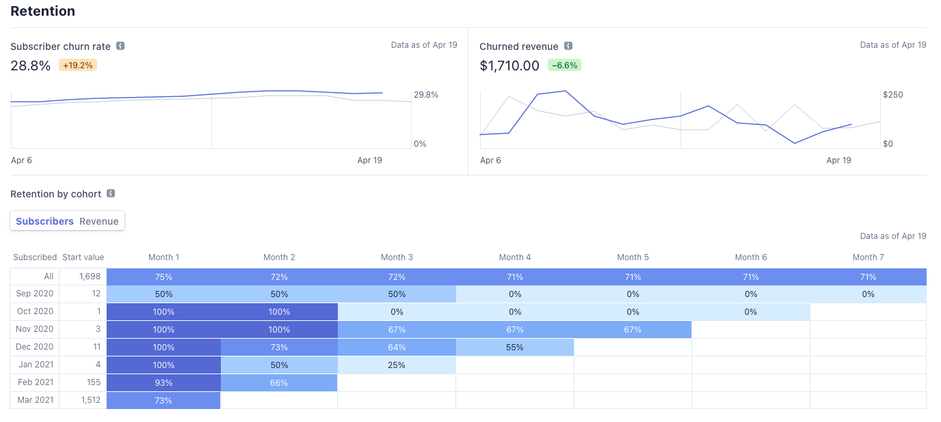
Task: Click the +19.2% churn rate badge
Action: pos(78,66)
